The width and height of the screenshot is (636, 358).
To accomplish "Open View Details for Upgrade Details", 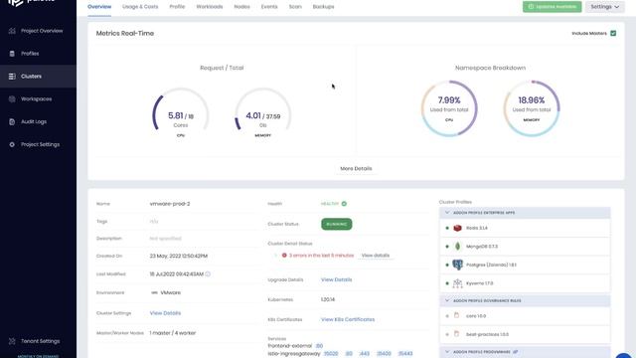I will tap(336, 279).
